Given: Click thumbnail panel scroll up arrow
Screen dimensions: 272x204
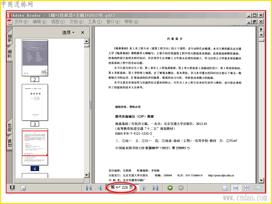Looking at the screenshot, I should tap(87, 41).
